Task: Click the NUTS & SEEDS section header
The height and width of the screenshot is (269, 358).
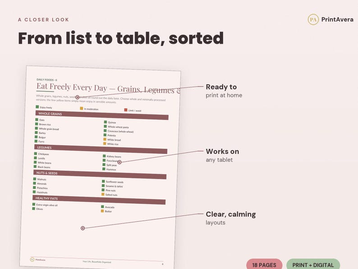Action: (x=100, y=175)
